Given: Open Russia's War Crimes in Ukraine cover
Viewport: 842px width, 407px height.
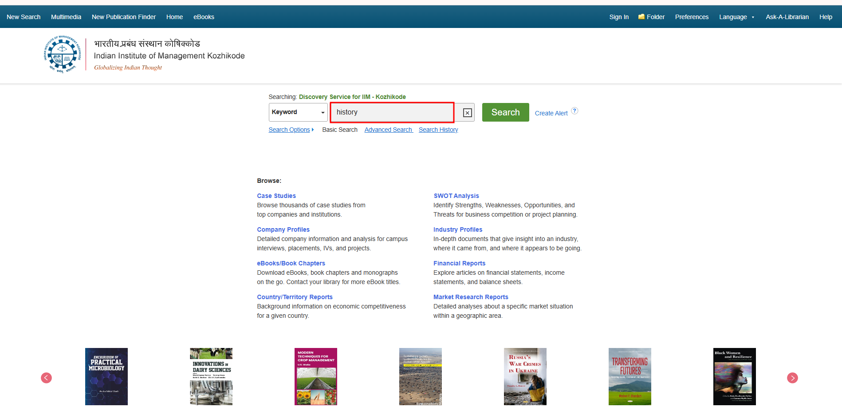Looking at the screenshot, I should tap(525, 376).
